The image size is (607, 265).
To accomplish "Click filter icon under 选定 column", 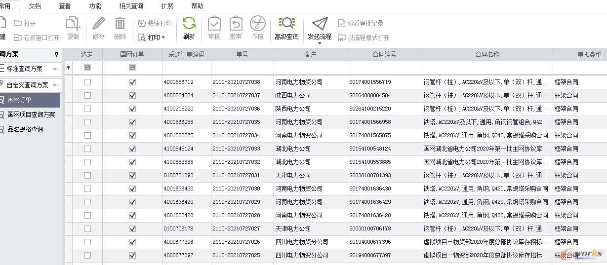I will tap(87, 67).
